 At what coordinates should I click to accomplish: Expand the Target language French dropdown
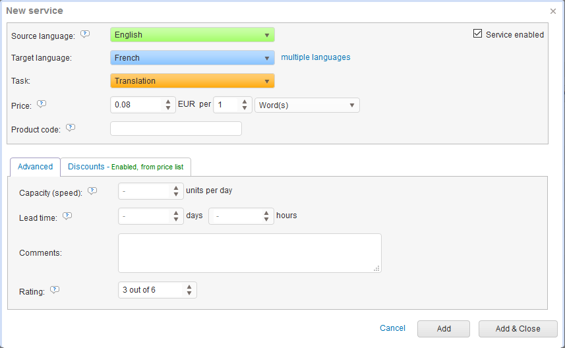tap(192, 58)
